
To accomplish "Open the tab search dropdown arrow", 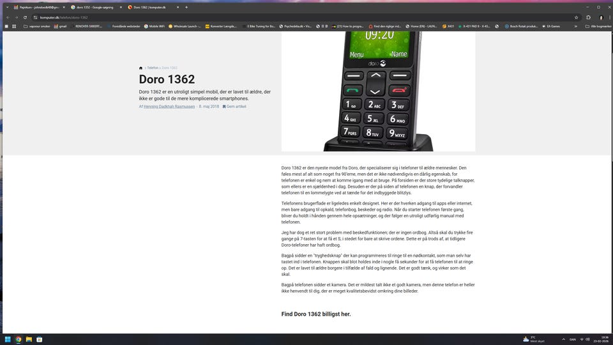I will click(7, 7).
